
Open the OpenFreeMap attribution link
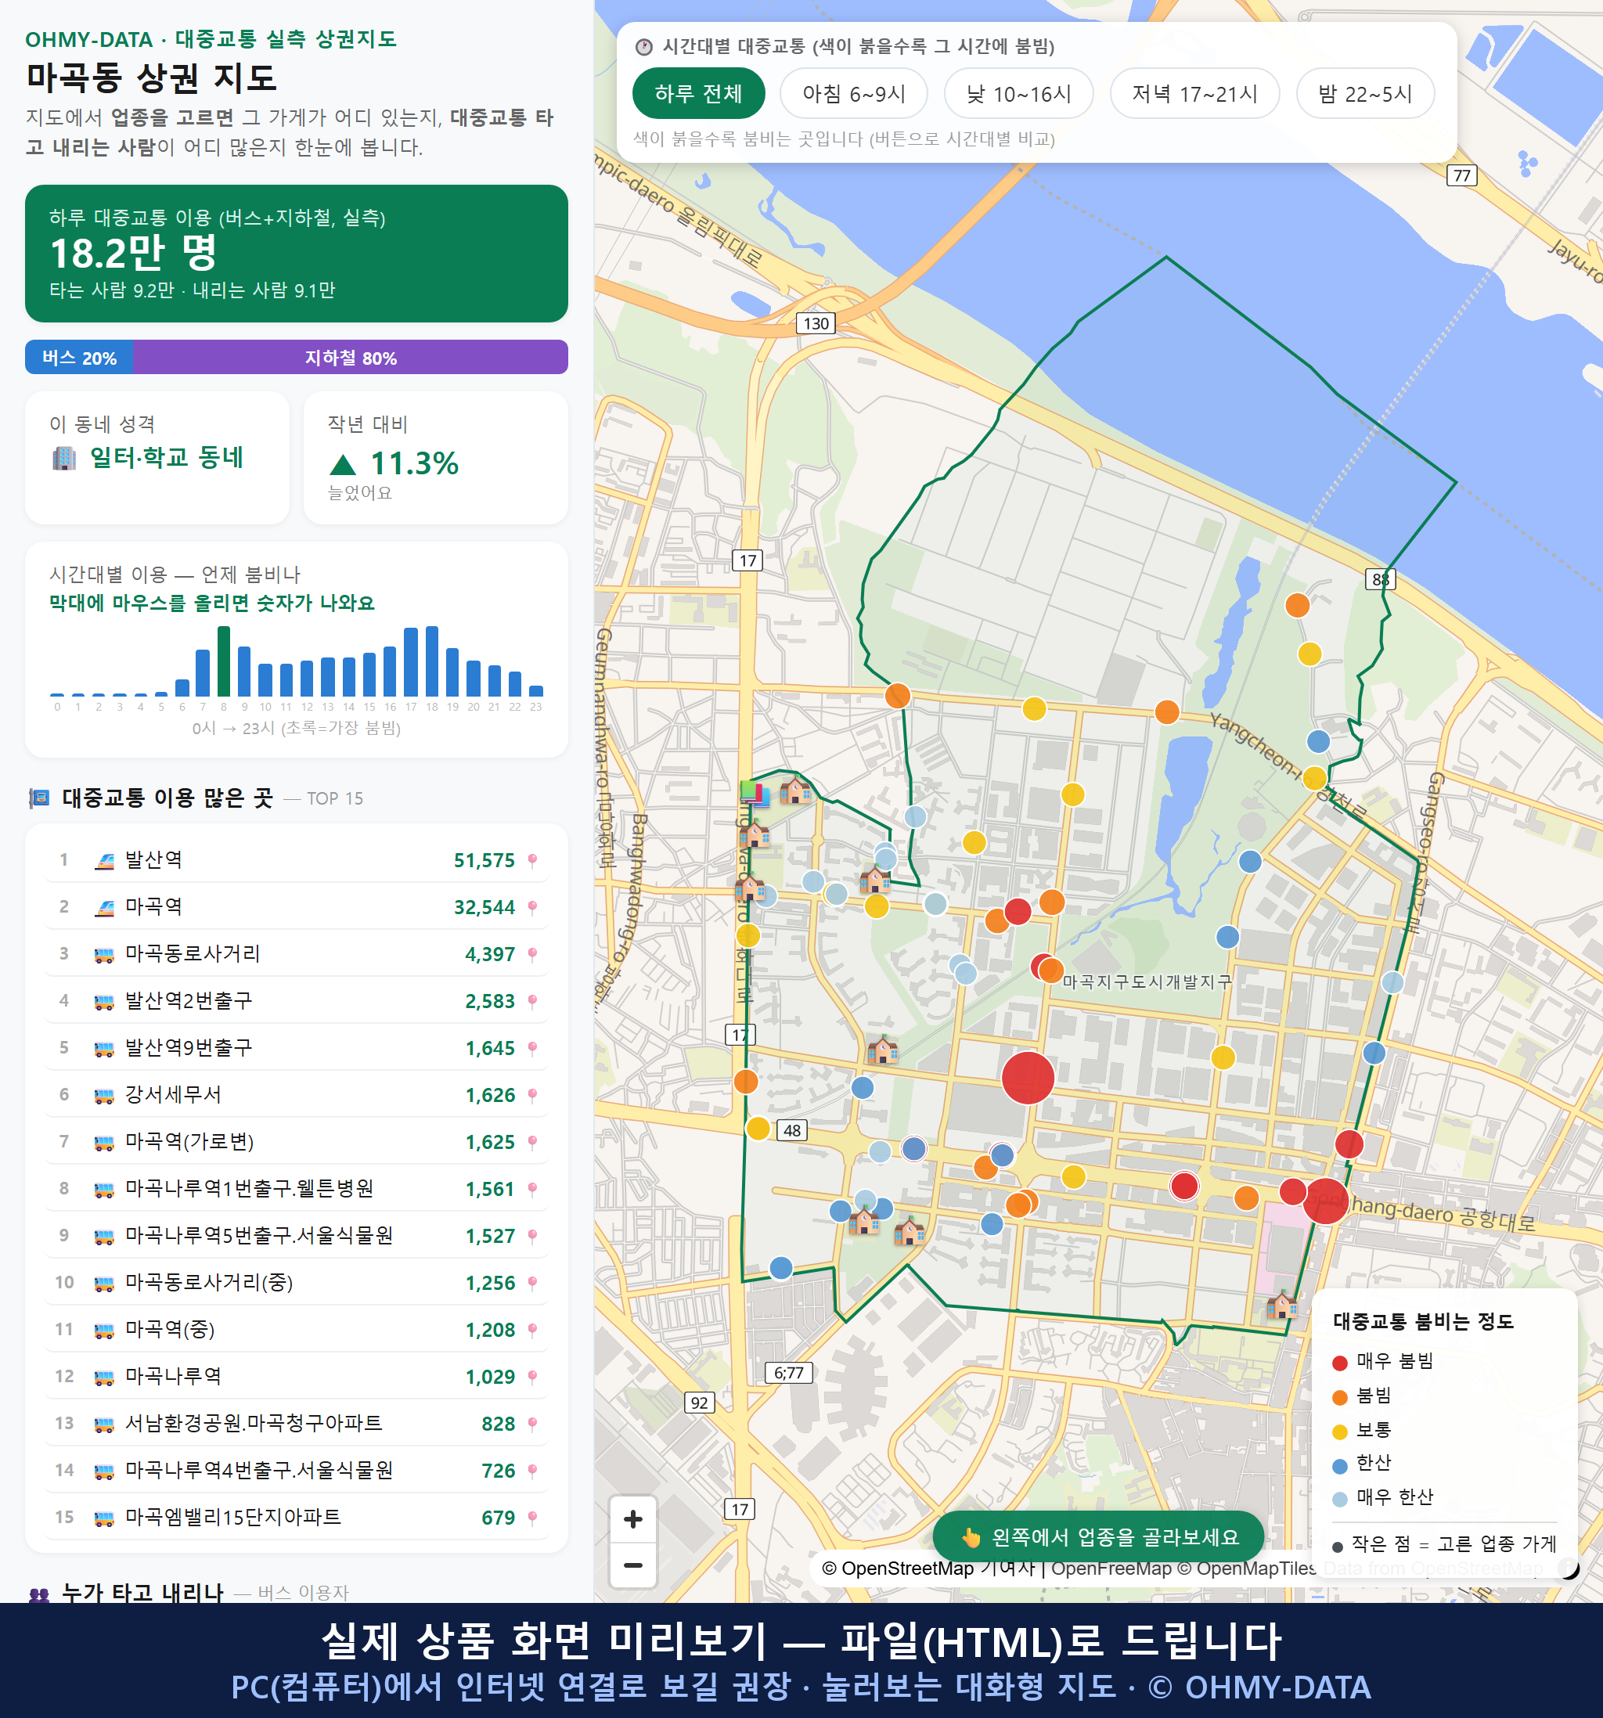pyautogui.click(x=1111, y=1569)
